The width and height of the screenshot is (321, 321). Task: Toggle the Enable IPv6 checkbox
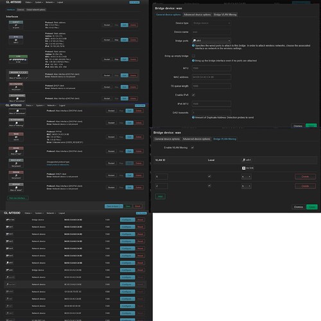coord(193,95)
